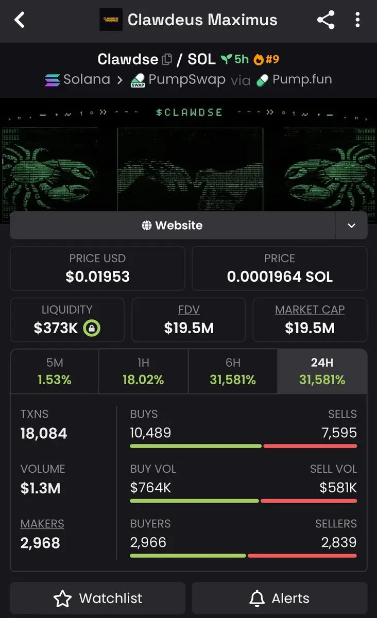The width and height of the screenshot is (377, 618).
Task: Tap the Solana chain logo
Action: [52, 80]
